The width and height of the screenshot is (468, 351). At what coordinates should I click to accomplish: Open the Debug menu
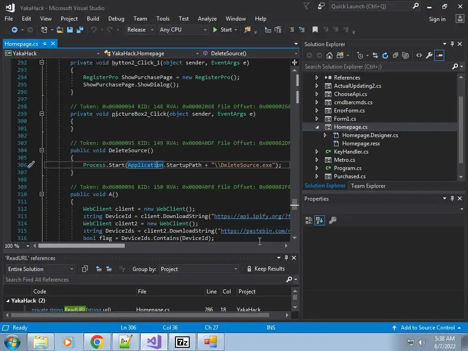click(116, 18)
